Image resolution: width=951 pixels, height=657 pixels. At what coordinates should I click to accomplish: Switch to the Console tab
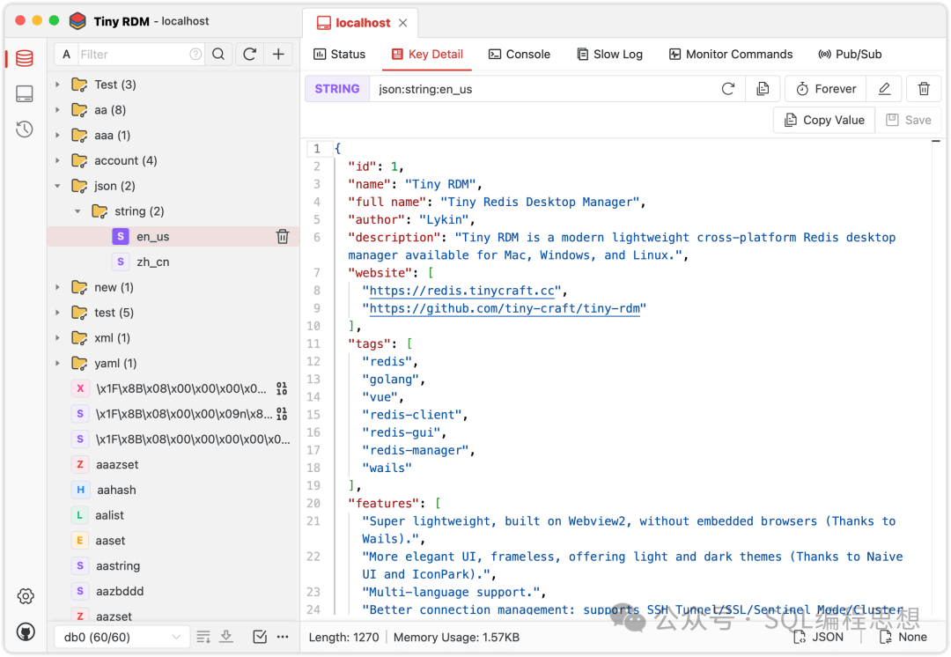point(520,55)
